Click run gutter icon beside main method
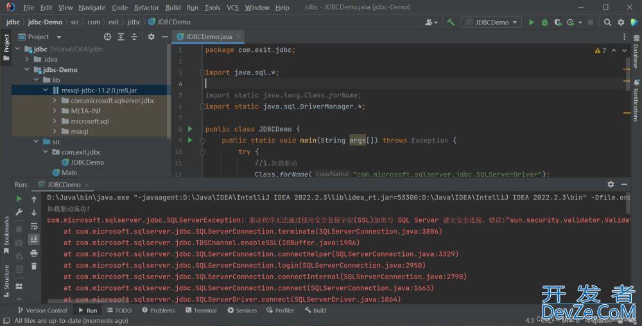Screen dimensions: 642x326 click(x=190, y=141)
